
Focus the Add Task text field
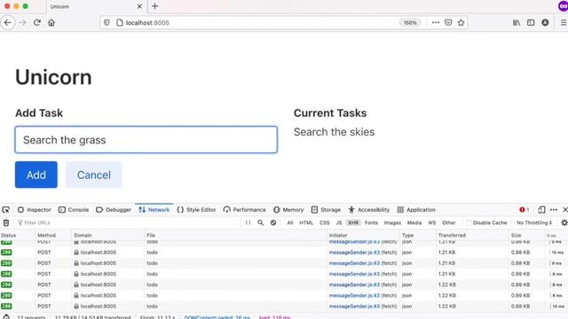point(146,140)
